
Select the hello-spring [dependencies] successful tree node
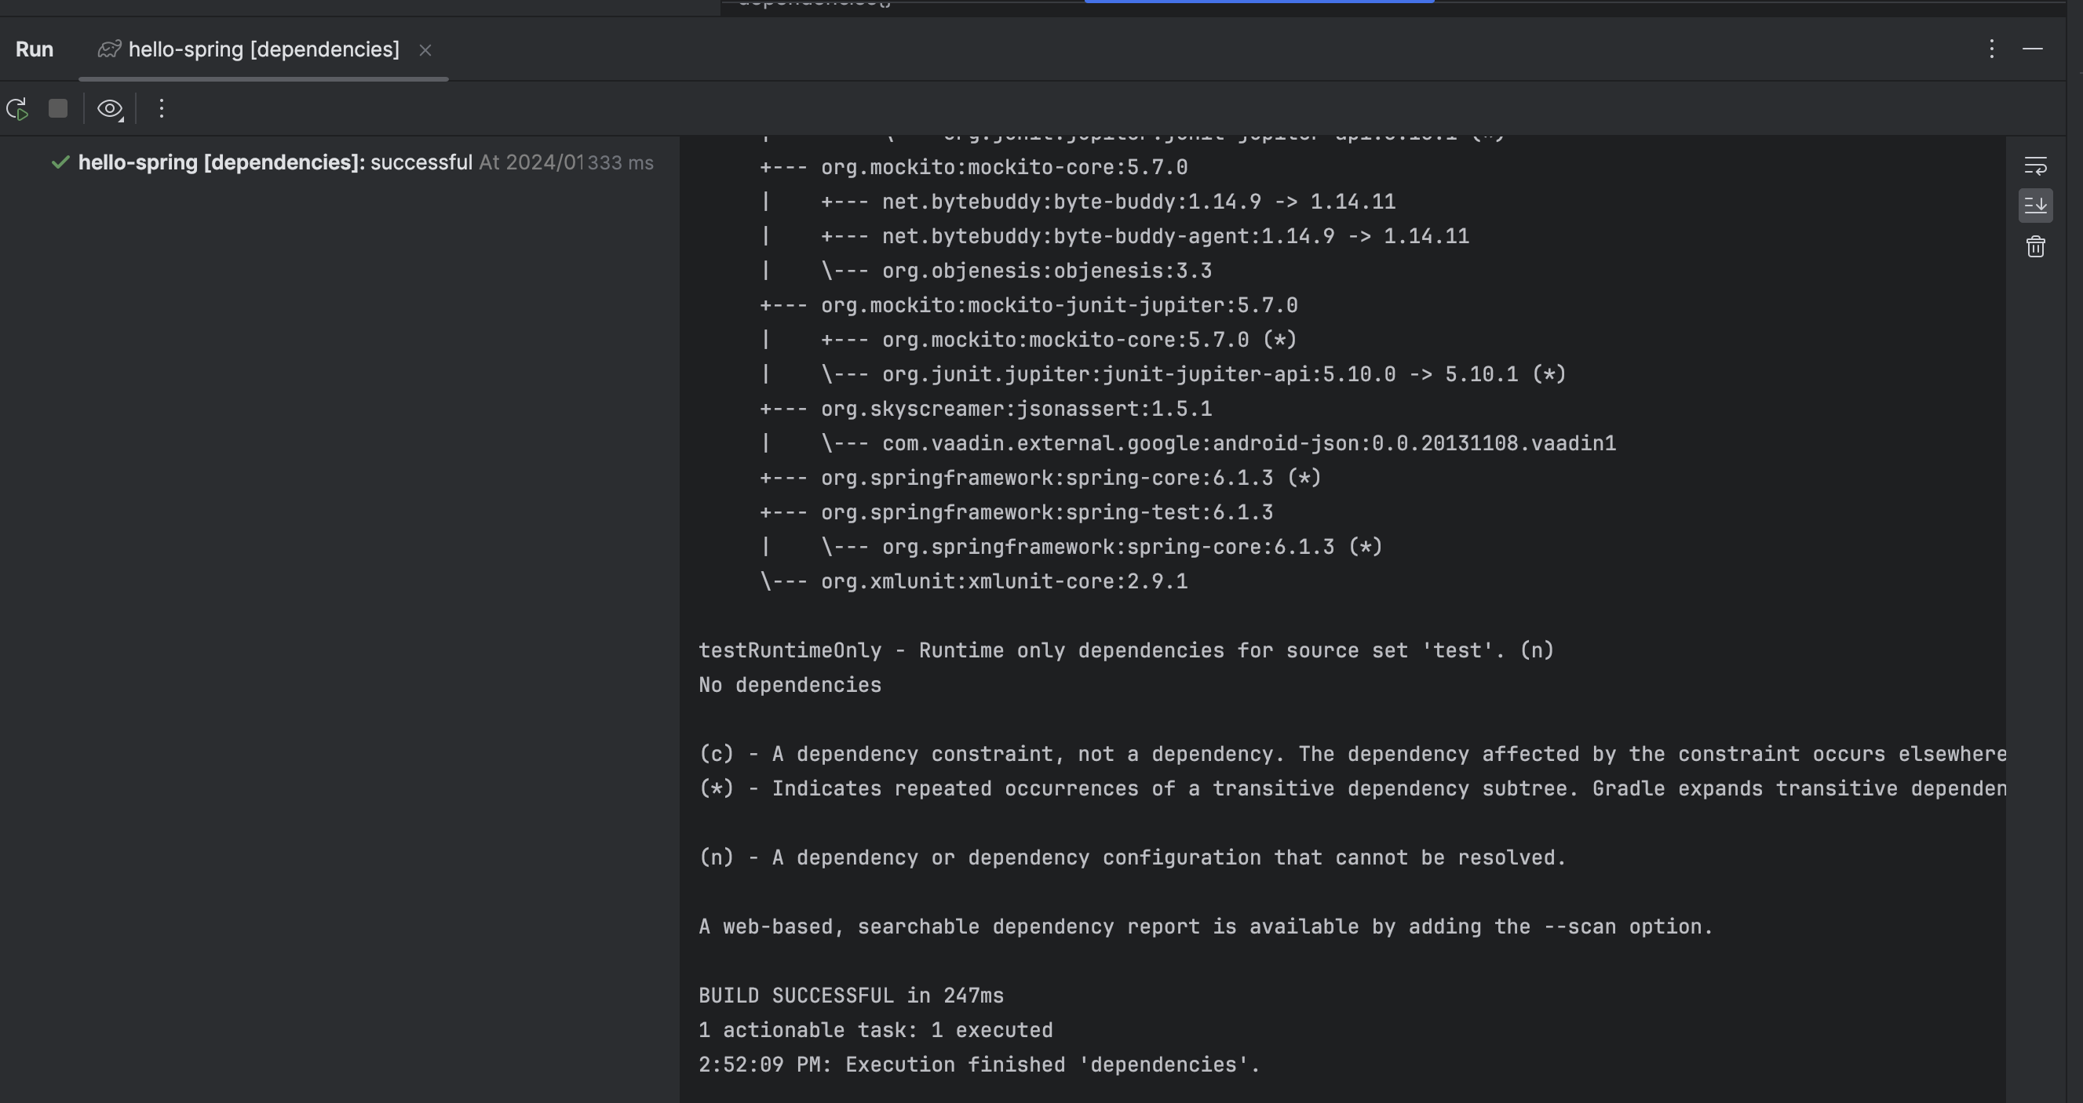coord(351,162)
